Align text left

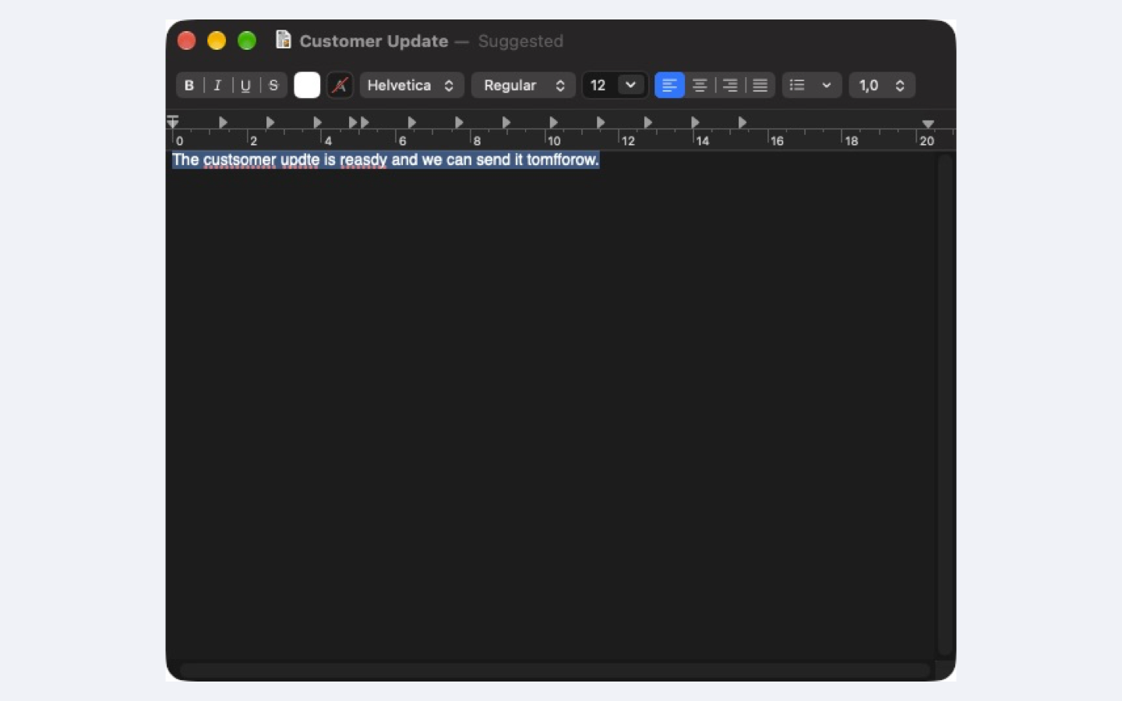669,86
